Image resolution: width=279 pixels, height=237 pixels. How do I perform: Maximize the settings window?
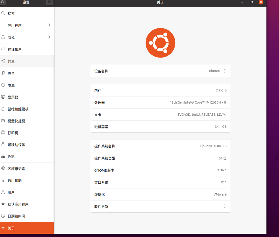click(x=252, y=2)
